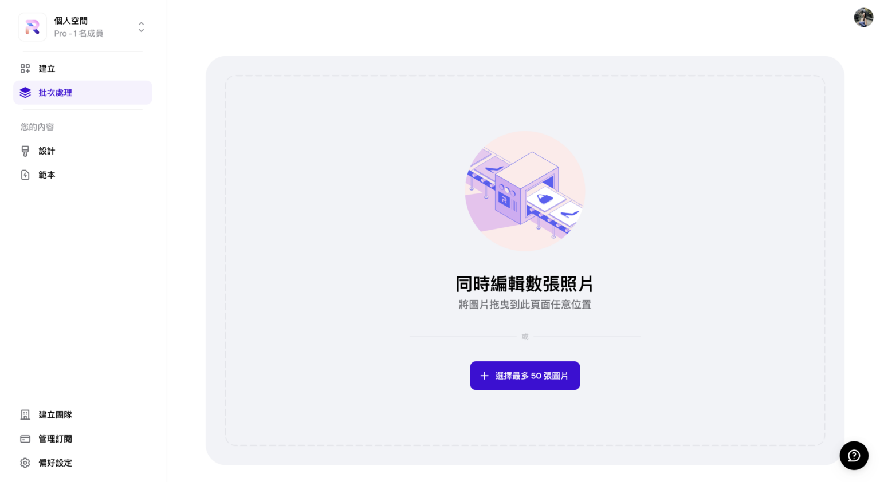Image resolution: width=880 pixels, height=482 pixels.
Task: Click the 建立 grid-plus icon
Action: pos(25,69)
